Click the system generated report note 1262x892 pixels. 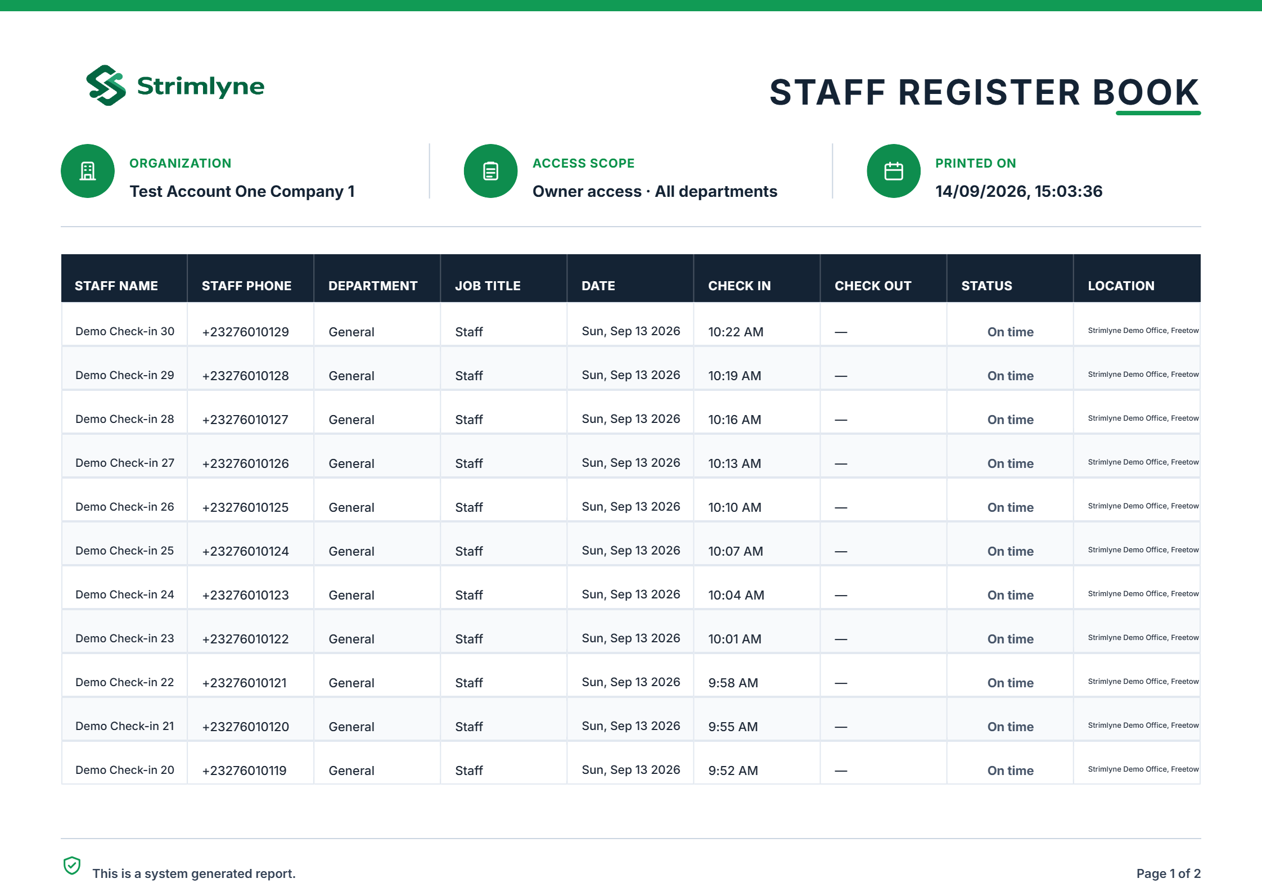tap(194, 873)
